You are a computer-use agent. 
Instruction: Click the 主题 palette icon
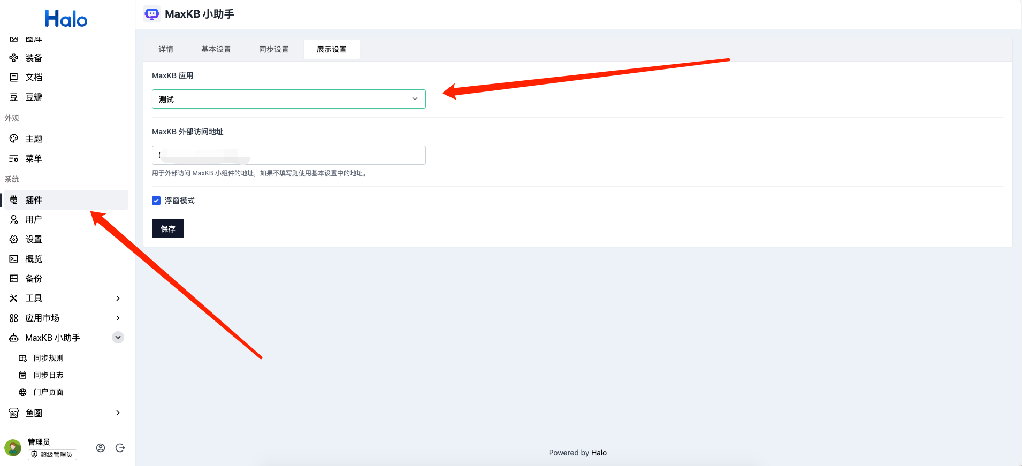[x=14, y=139]
